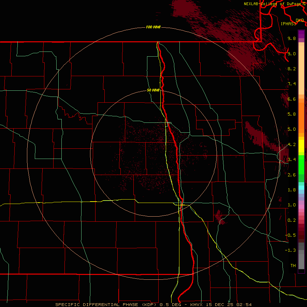Pick the orange segment of the color bar
Screen dimensions: 307x307
point(301,118)
